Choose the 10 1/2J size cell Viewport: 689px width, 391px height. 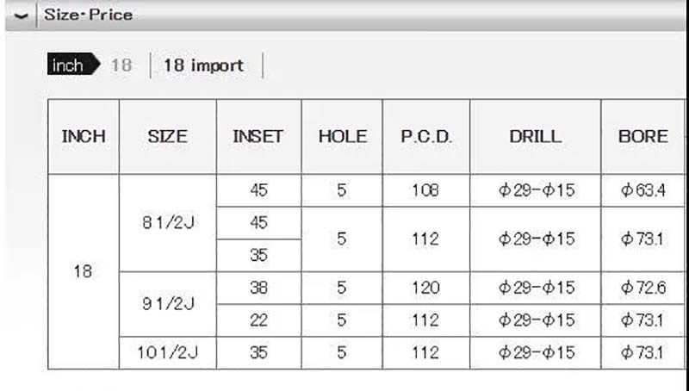click(x=167, y=352)
